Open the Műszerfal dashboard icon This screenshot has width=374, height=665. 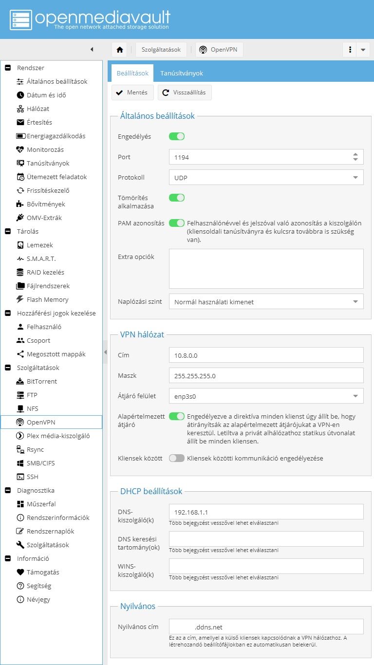(x=20, y=504)
